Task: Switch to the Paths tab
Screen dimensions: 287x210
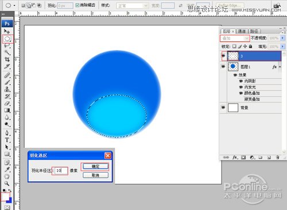Action: point(254,31)
